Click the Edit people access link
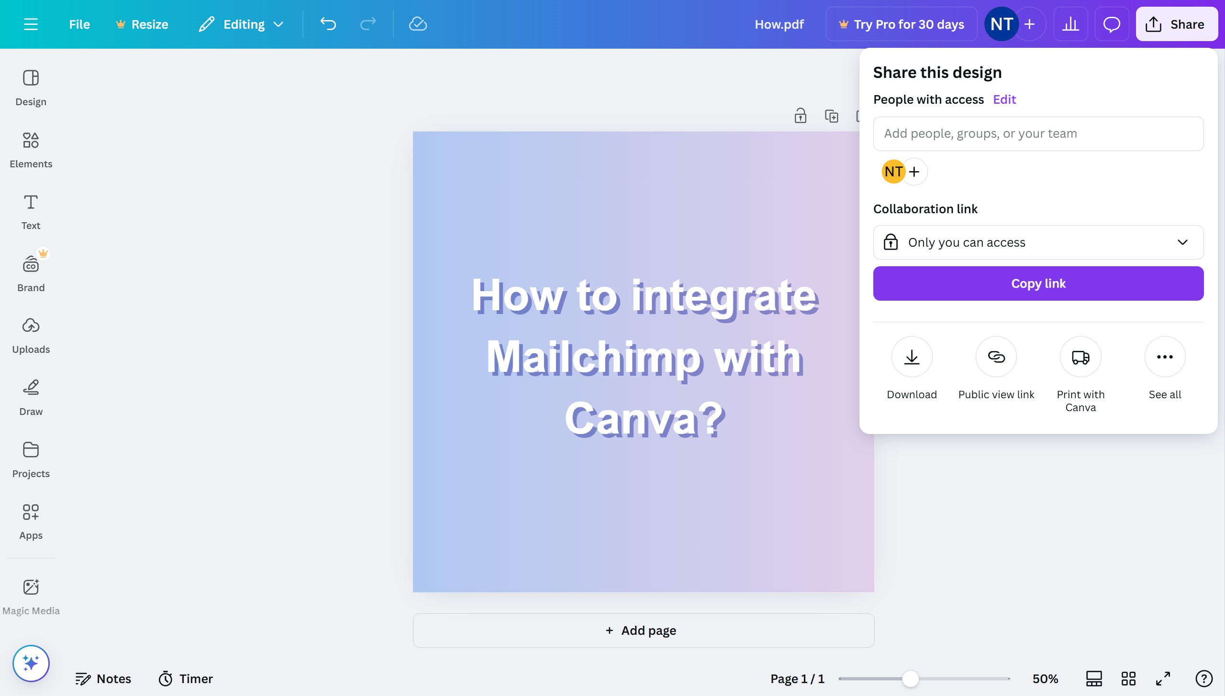Viewport: 1225px width, 696px height. pyautogui.click(x=1004, y=99)
